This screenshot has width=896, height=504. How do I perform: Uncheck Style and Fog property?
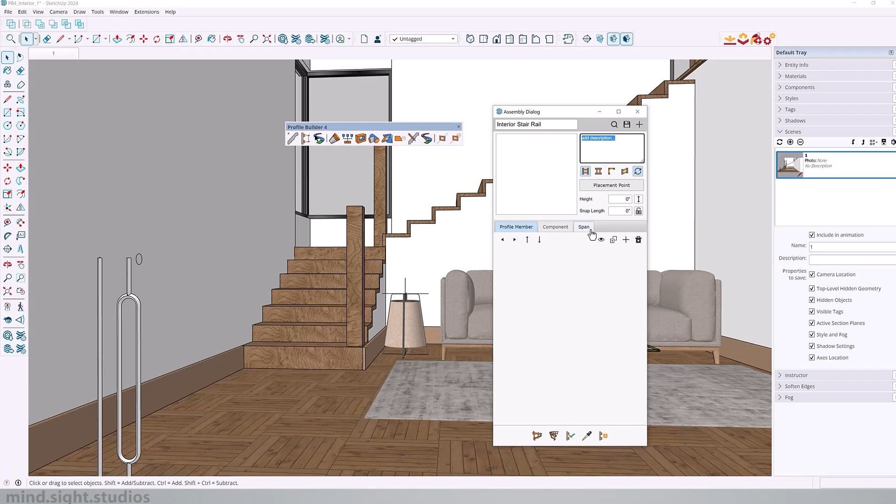point(811,334)
